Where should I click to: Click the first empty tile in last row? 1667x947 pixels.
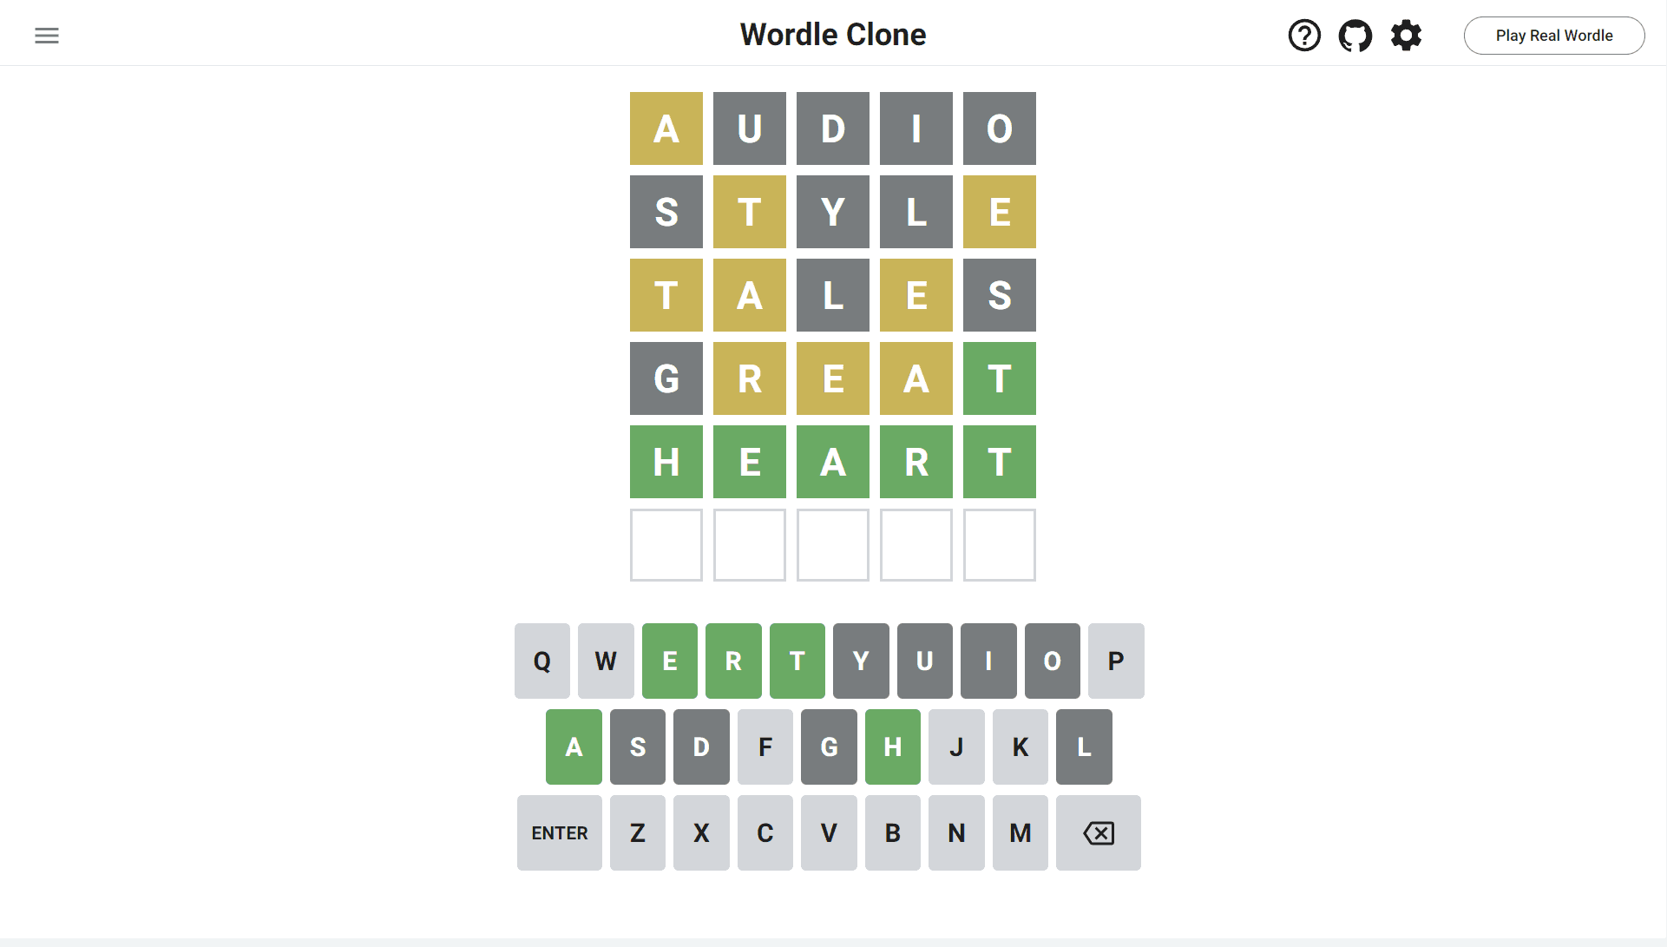click(x=666, y=545)
